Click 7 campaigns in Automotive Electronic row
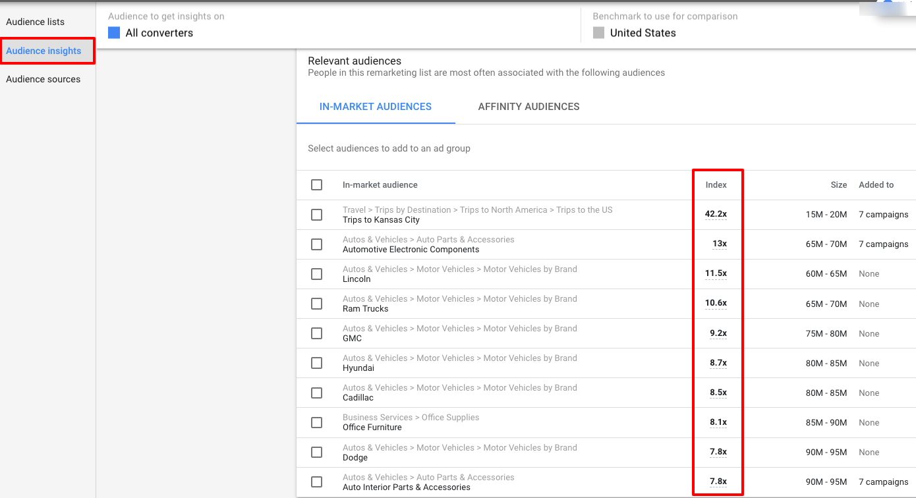 (x=884, y=244)
